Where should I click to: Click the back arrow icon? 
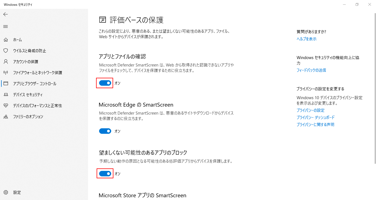(x=6, y=14)
